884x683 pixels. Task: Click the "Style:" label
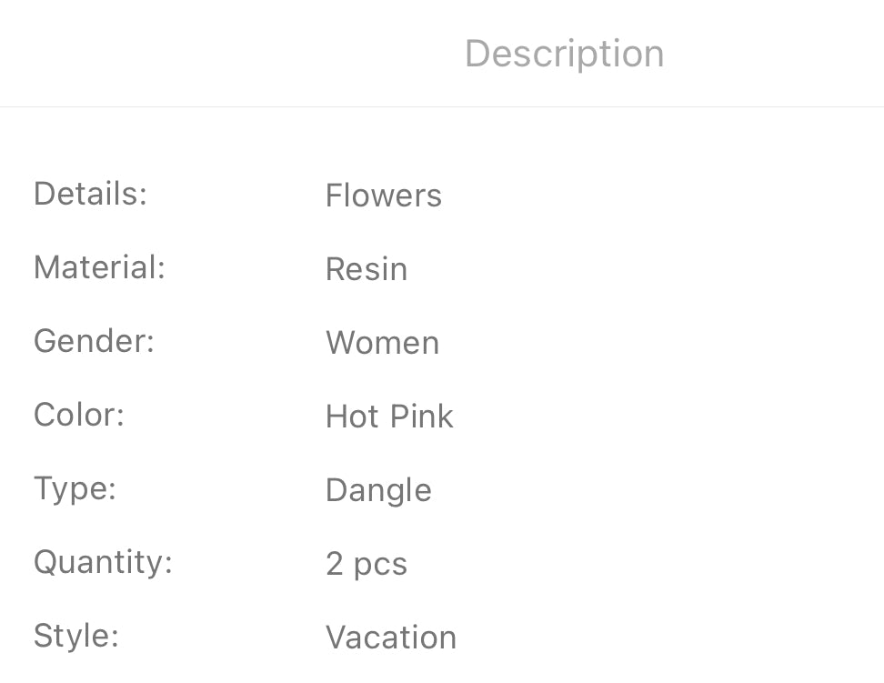tap(75, 635)
